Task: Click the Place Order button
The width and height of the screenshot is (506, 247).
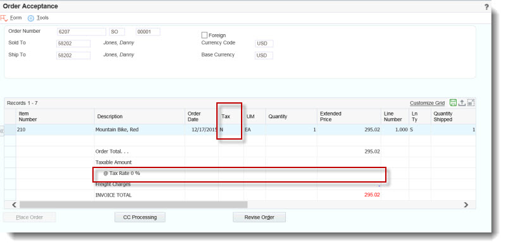Action: point(29,217)
